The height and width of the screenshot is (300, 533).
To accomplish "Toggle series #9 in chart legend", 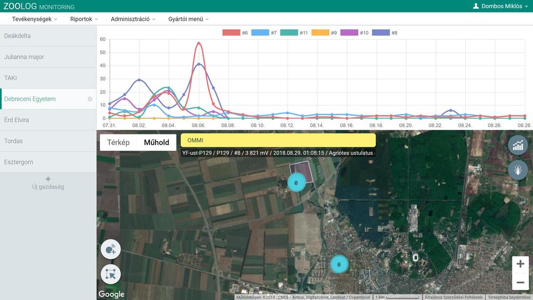I will point(324,33).
